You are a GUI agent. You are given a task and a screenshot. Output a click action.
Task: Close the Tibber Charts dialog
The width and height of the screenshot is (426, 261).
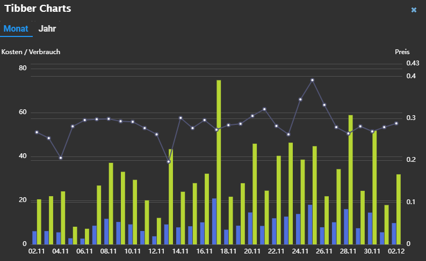click(414, 10)
